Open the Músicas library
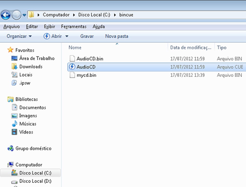 click(28, 124)
